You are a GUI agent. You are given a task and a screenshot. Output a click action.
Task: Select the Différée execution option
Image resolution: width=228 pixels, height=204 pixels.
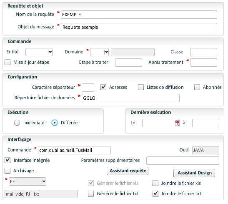[55, 123]
